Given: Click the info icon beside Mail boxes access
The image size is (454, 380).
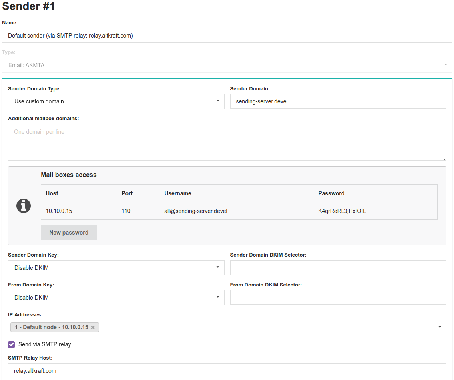Looking at the screenshot, I should click(24, 206).
